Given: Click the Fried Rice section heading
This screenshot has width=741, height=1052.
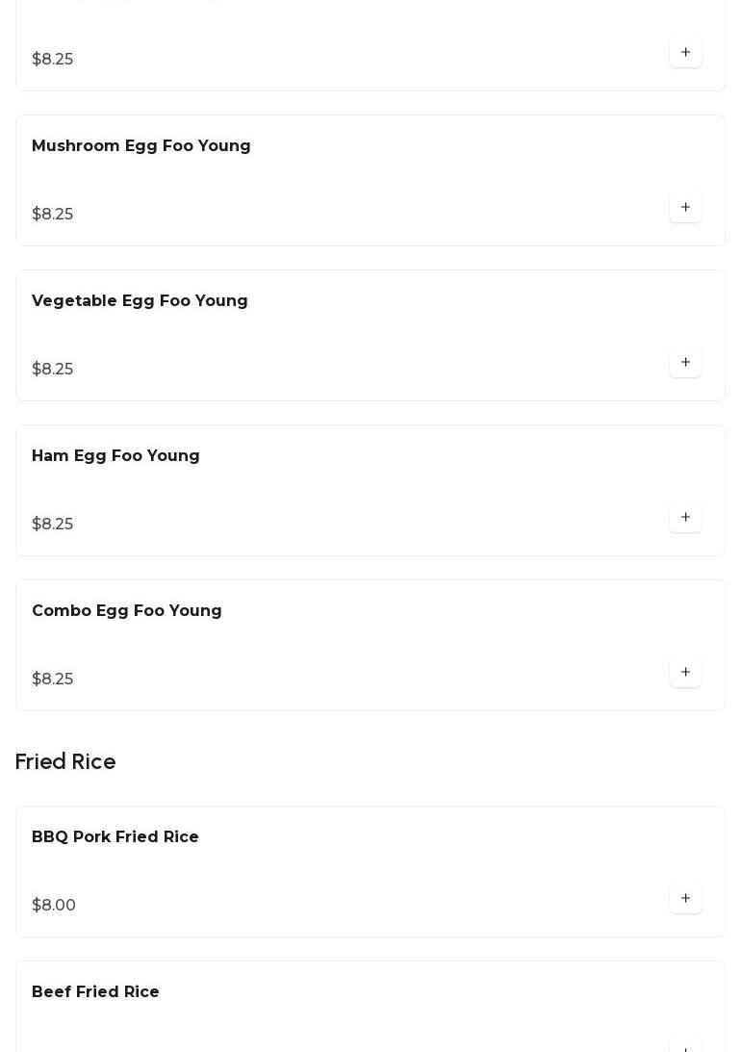Looking at the screenshot, I should click(x=65, y=762).
